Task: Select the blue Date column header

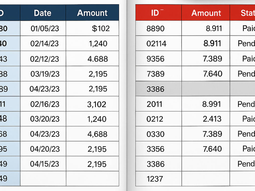Action: [43, 13]
